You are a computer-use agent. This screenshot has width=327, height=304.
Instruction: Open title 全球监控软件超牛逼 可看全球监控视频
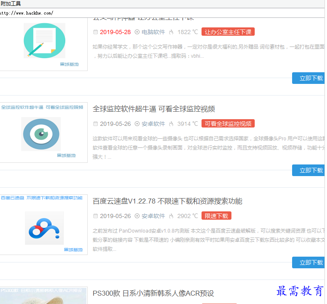pyautogui.click(x=154, y=109)
